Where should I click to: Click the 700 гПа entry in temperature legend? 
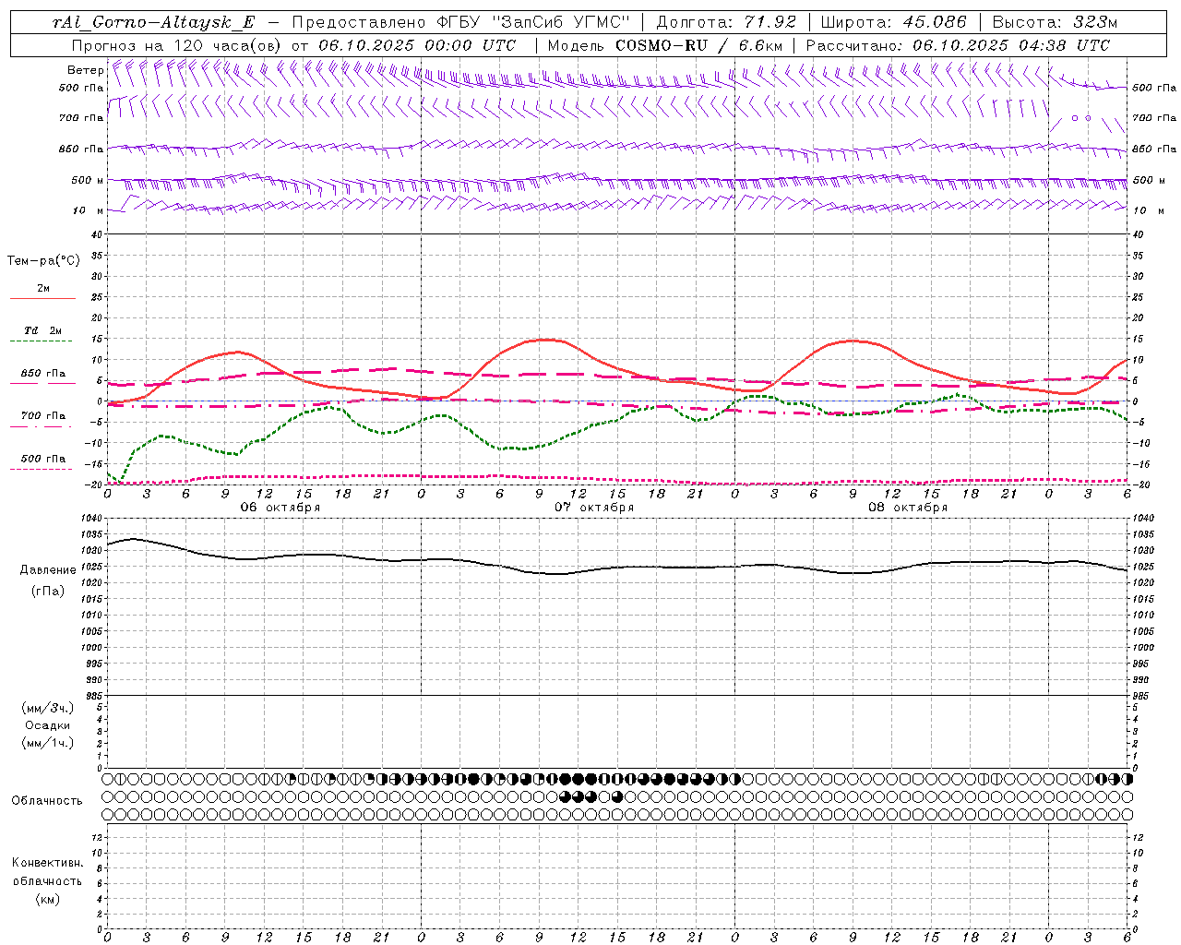[x=43, y=416]
